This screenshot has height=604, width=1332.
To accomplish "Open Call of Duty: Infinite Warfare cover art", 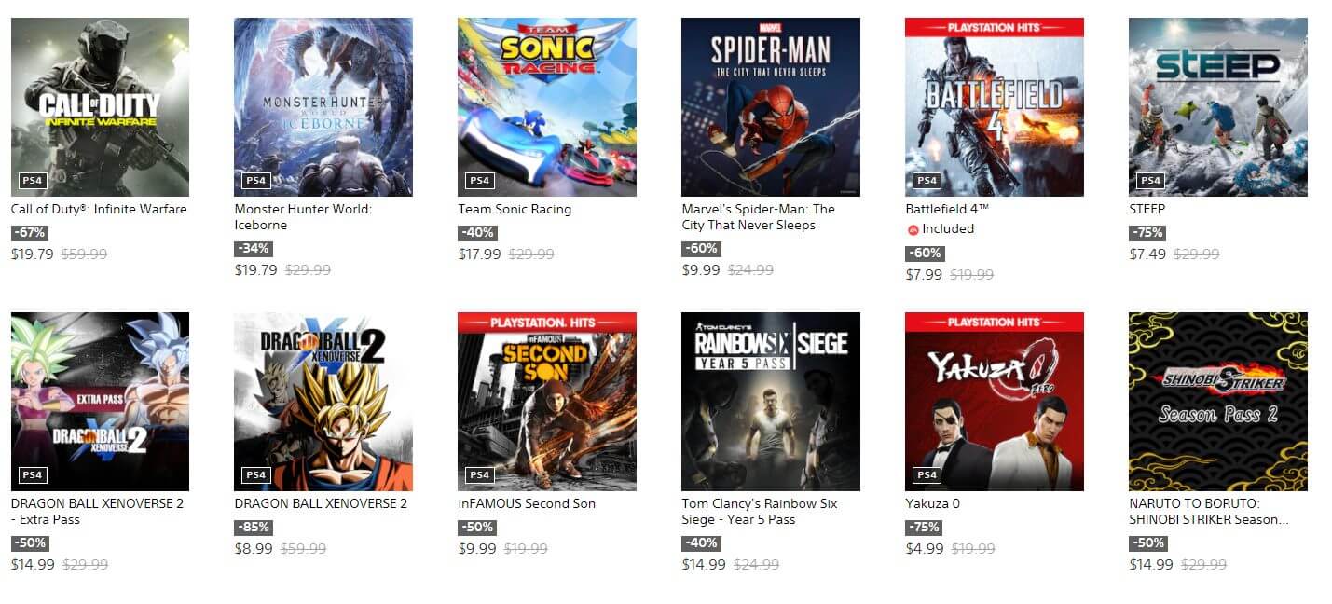I will (100, 107).
